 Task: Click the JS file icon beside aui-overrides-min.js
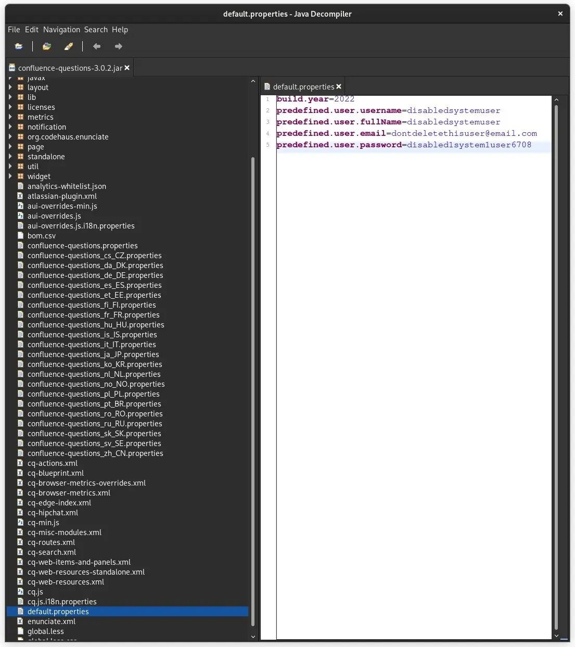[21, 206]
